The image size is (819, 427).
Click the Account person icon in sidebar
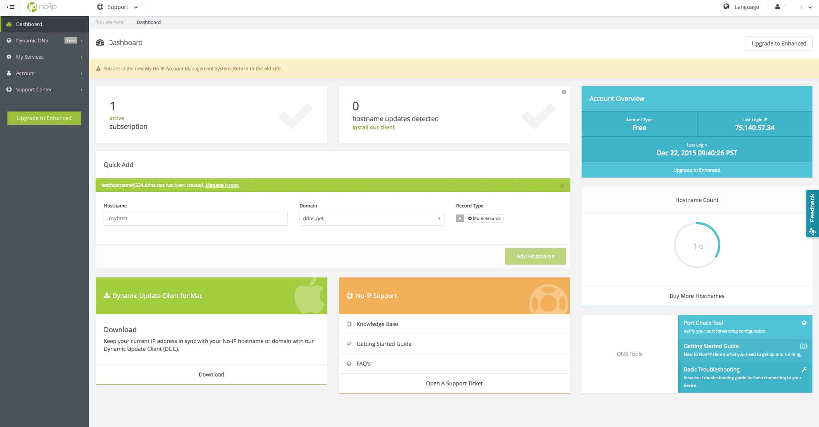click(9, 73)
